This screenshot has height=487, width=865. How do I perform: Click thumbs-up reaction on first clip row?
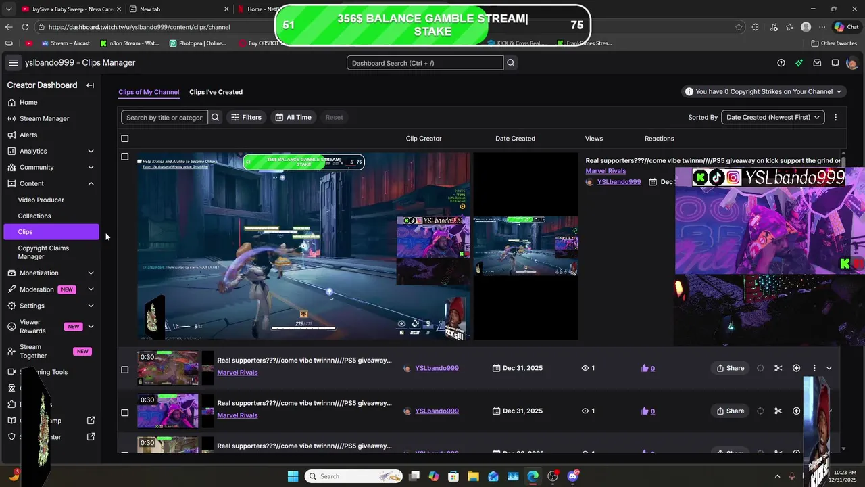[645, 368]
